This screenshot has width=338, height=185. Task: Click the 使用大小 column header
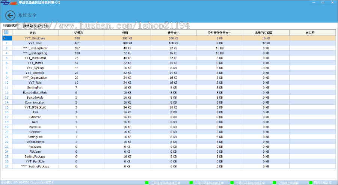[x=173, y=33]
